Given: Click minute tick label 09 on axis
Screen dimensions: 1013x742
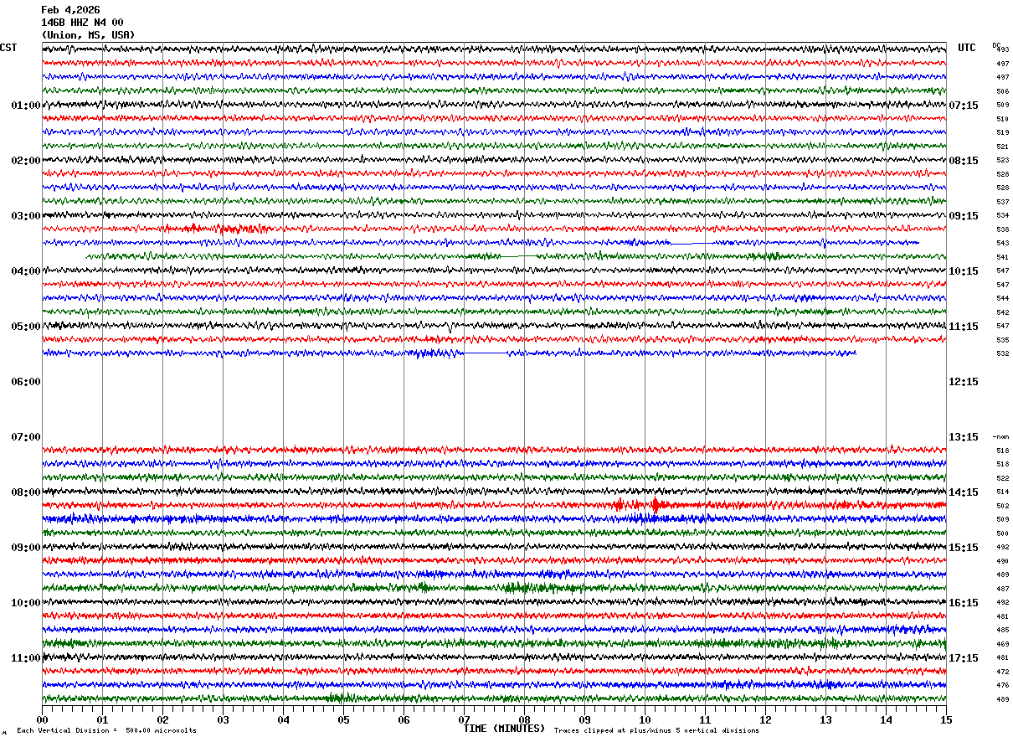Looking at the screenshot, I should (x=584, y=719).
